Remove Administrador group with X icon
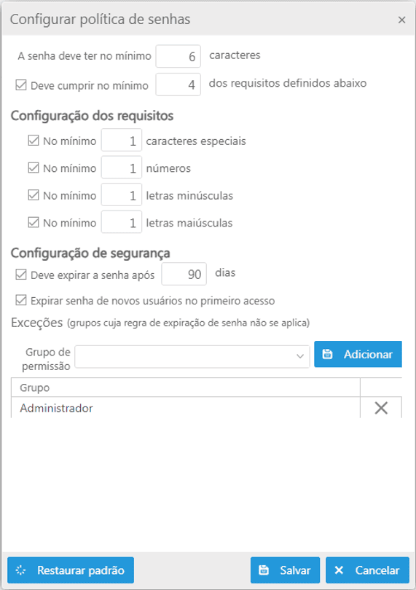 click(x=381, y=408)
